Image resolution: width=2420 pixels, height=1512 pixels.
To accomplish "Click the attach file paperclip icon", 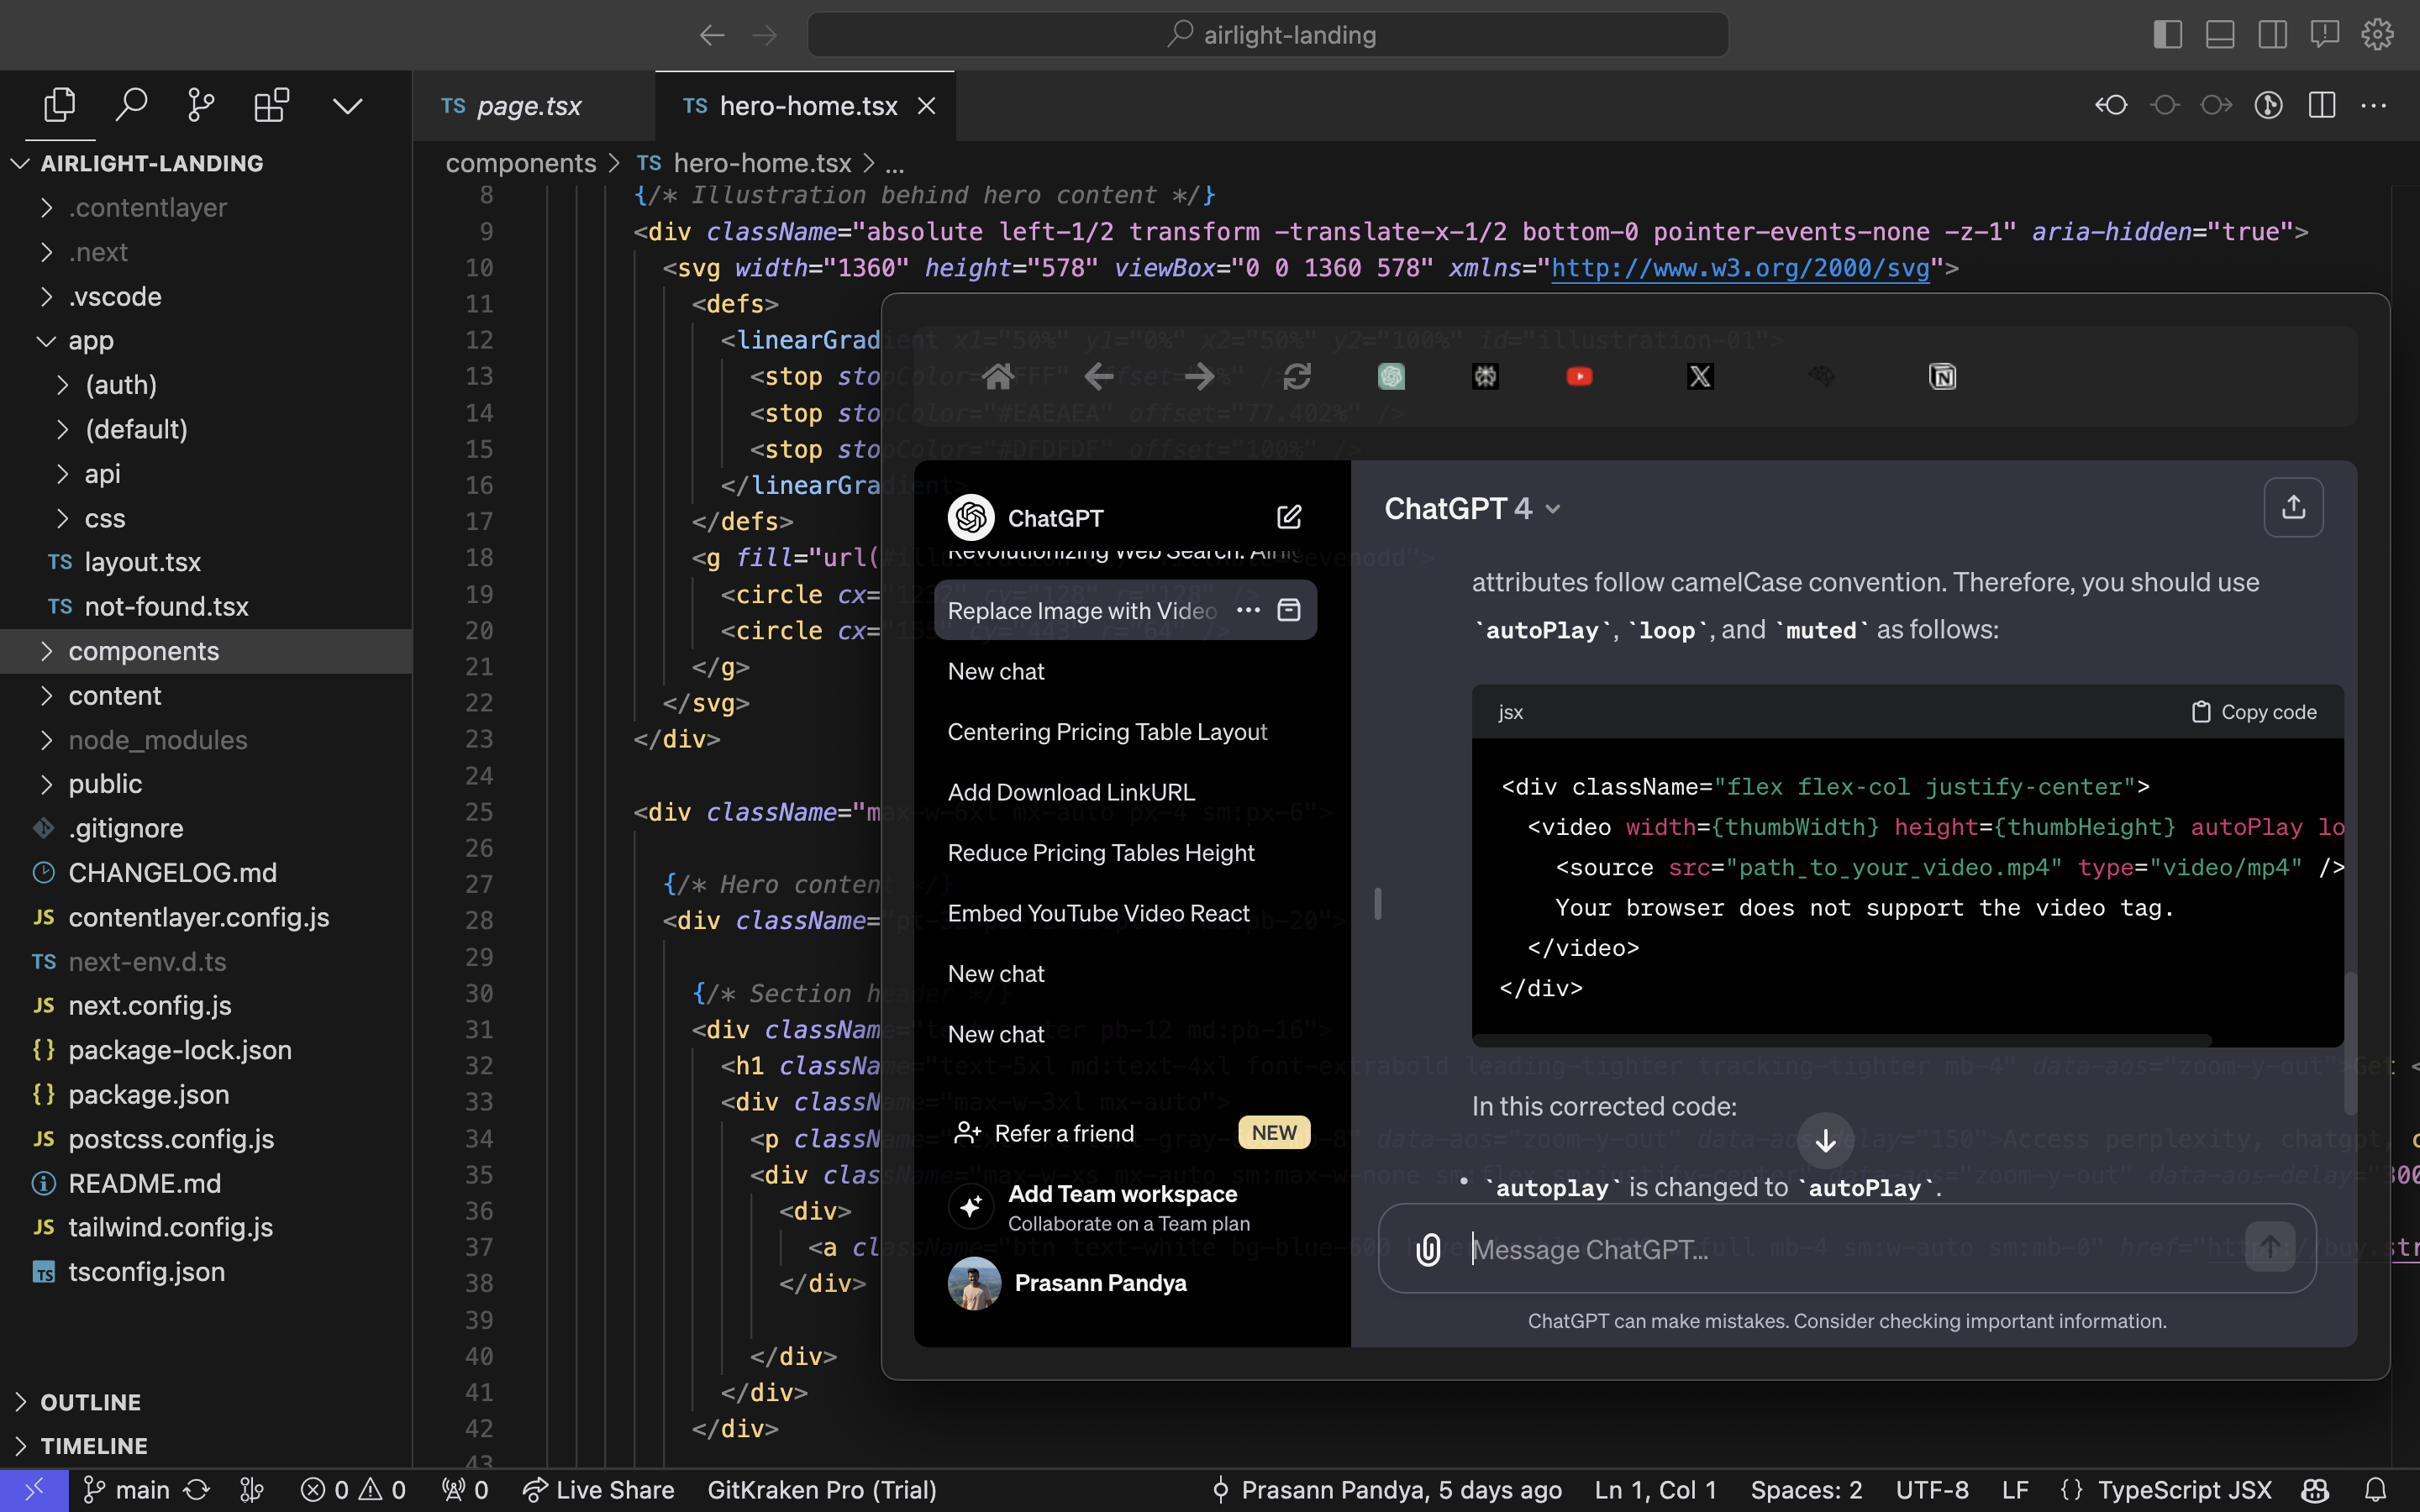I will (x=1428, y=1249).
